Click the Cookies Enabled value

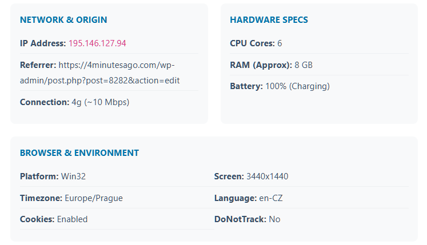(x=72, y=219)
